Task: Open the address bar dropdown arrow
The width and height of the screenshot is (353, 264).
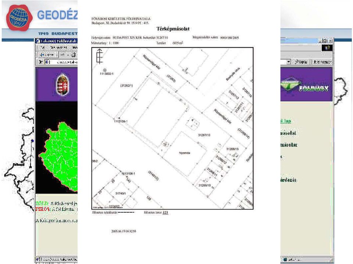Action: click(x=289, y=62)
